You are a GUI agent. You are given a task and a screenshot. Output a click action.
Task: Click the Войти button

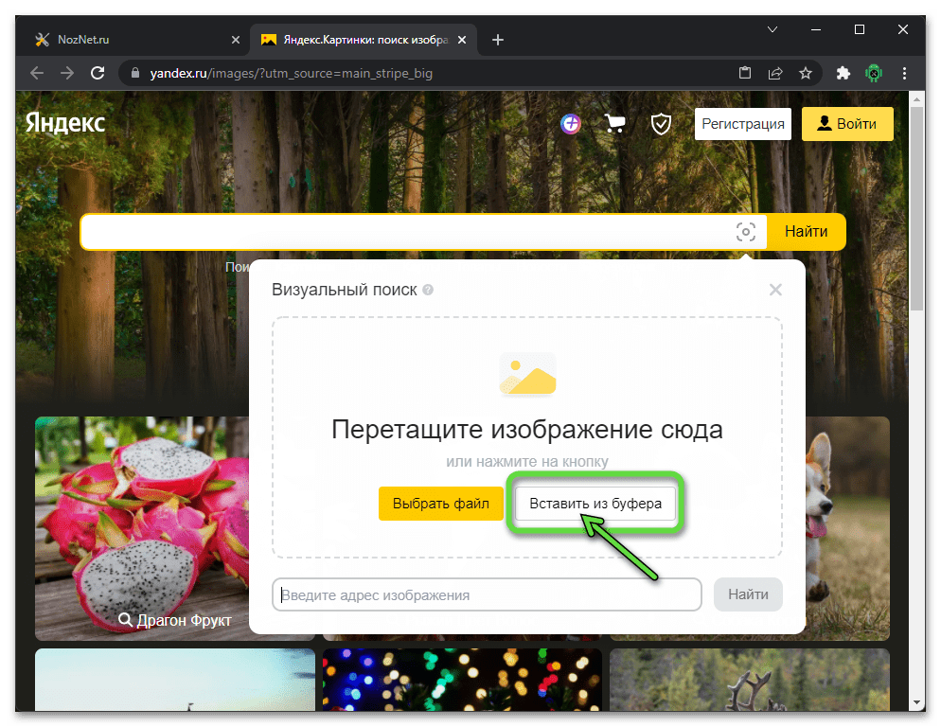coord(847,124)
